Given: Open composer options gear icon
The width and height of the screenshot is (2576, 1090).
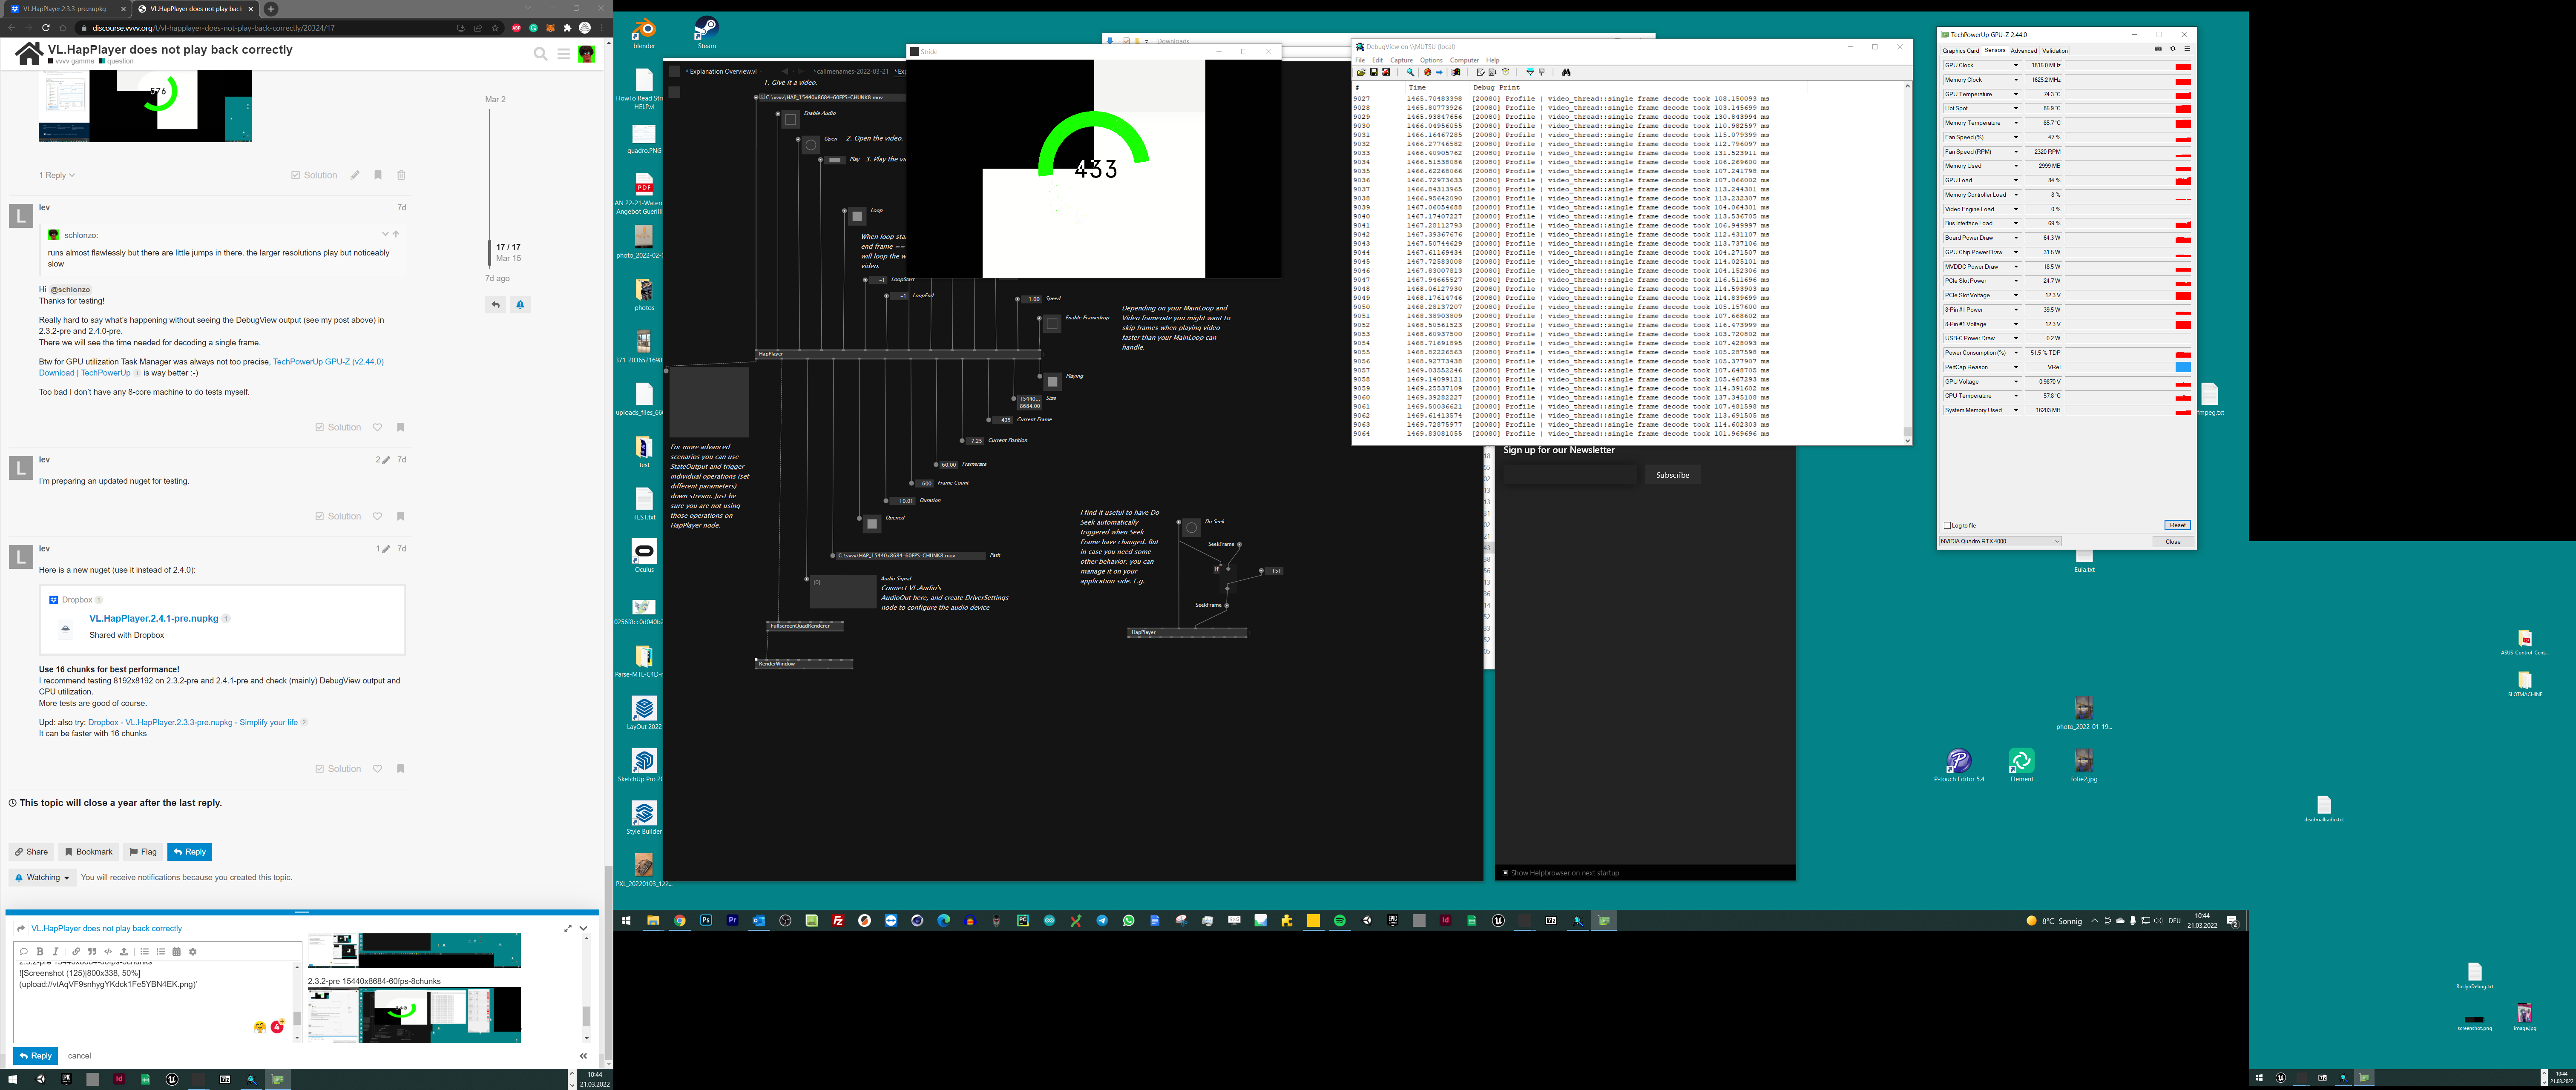Looking at the screenshot, I should click(193, 952).
